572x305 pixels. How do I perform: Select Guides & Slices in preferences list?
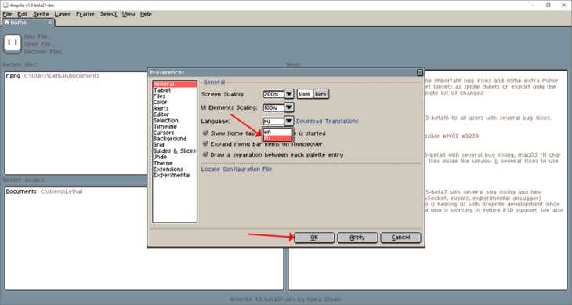click(175, 151)
